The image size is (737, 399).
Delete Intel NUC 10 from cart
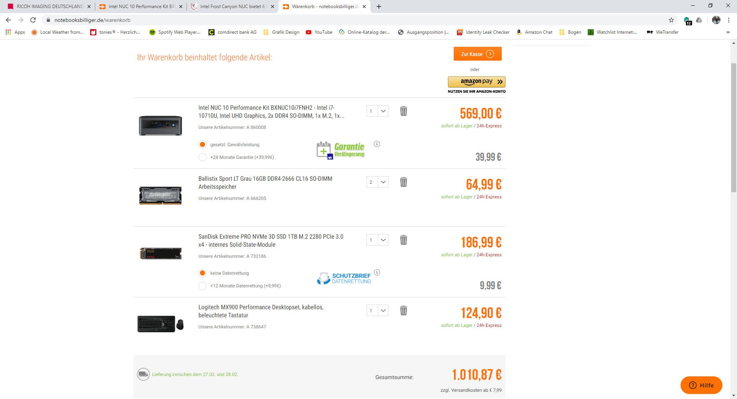pyautogui.click(x=403, y=111)
